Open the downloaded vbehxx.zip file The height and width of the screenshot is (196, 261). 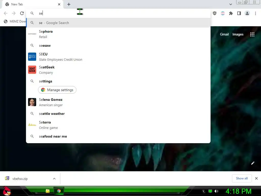[20, 179]
